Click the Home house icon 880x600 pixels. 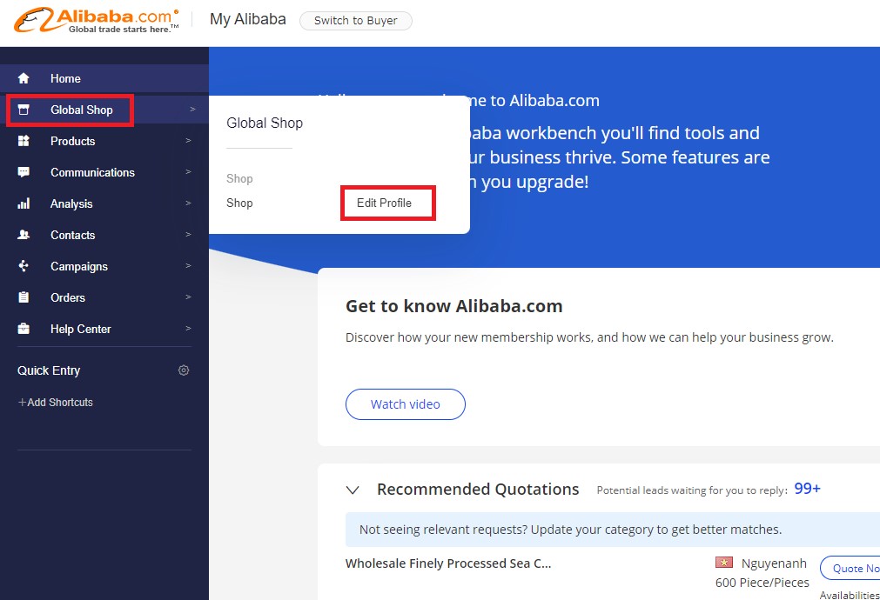(x=24, y=78)
